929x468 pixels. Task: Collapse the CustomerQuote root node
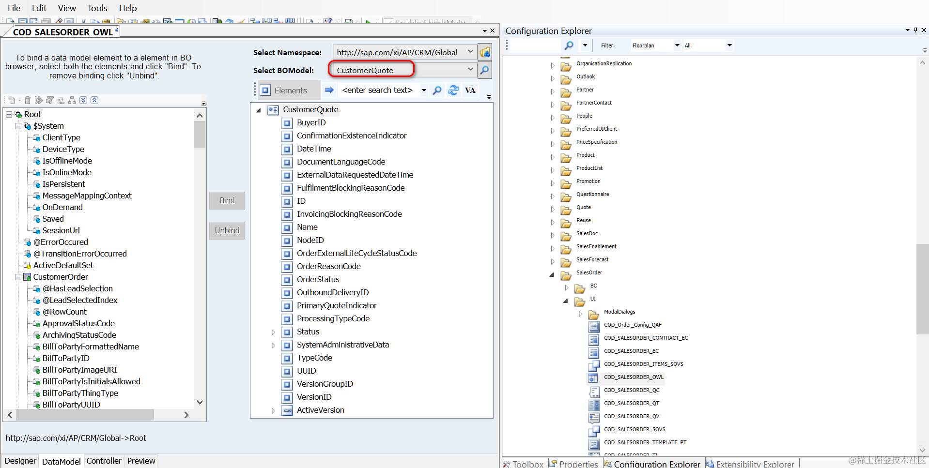[x=259, y=110]
